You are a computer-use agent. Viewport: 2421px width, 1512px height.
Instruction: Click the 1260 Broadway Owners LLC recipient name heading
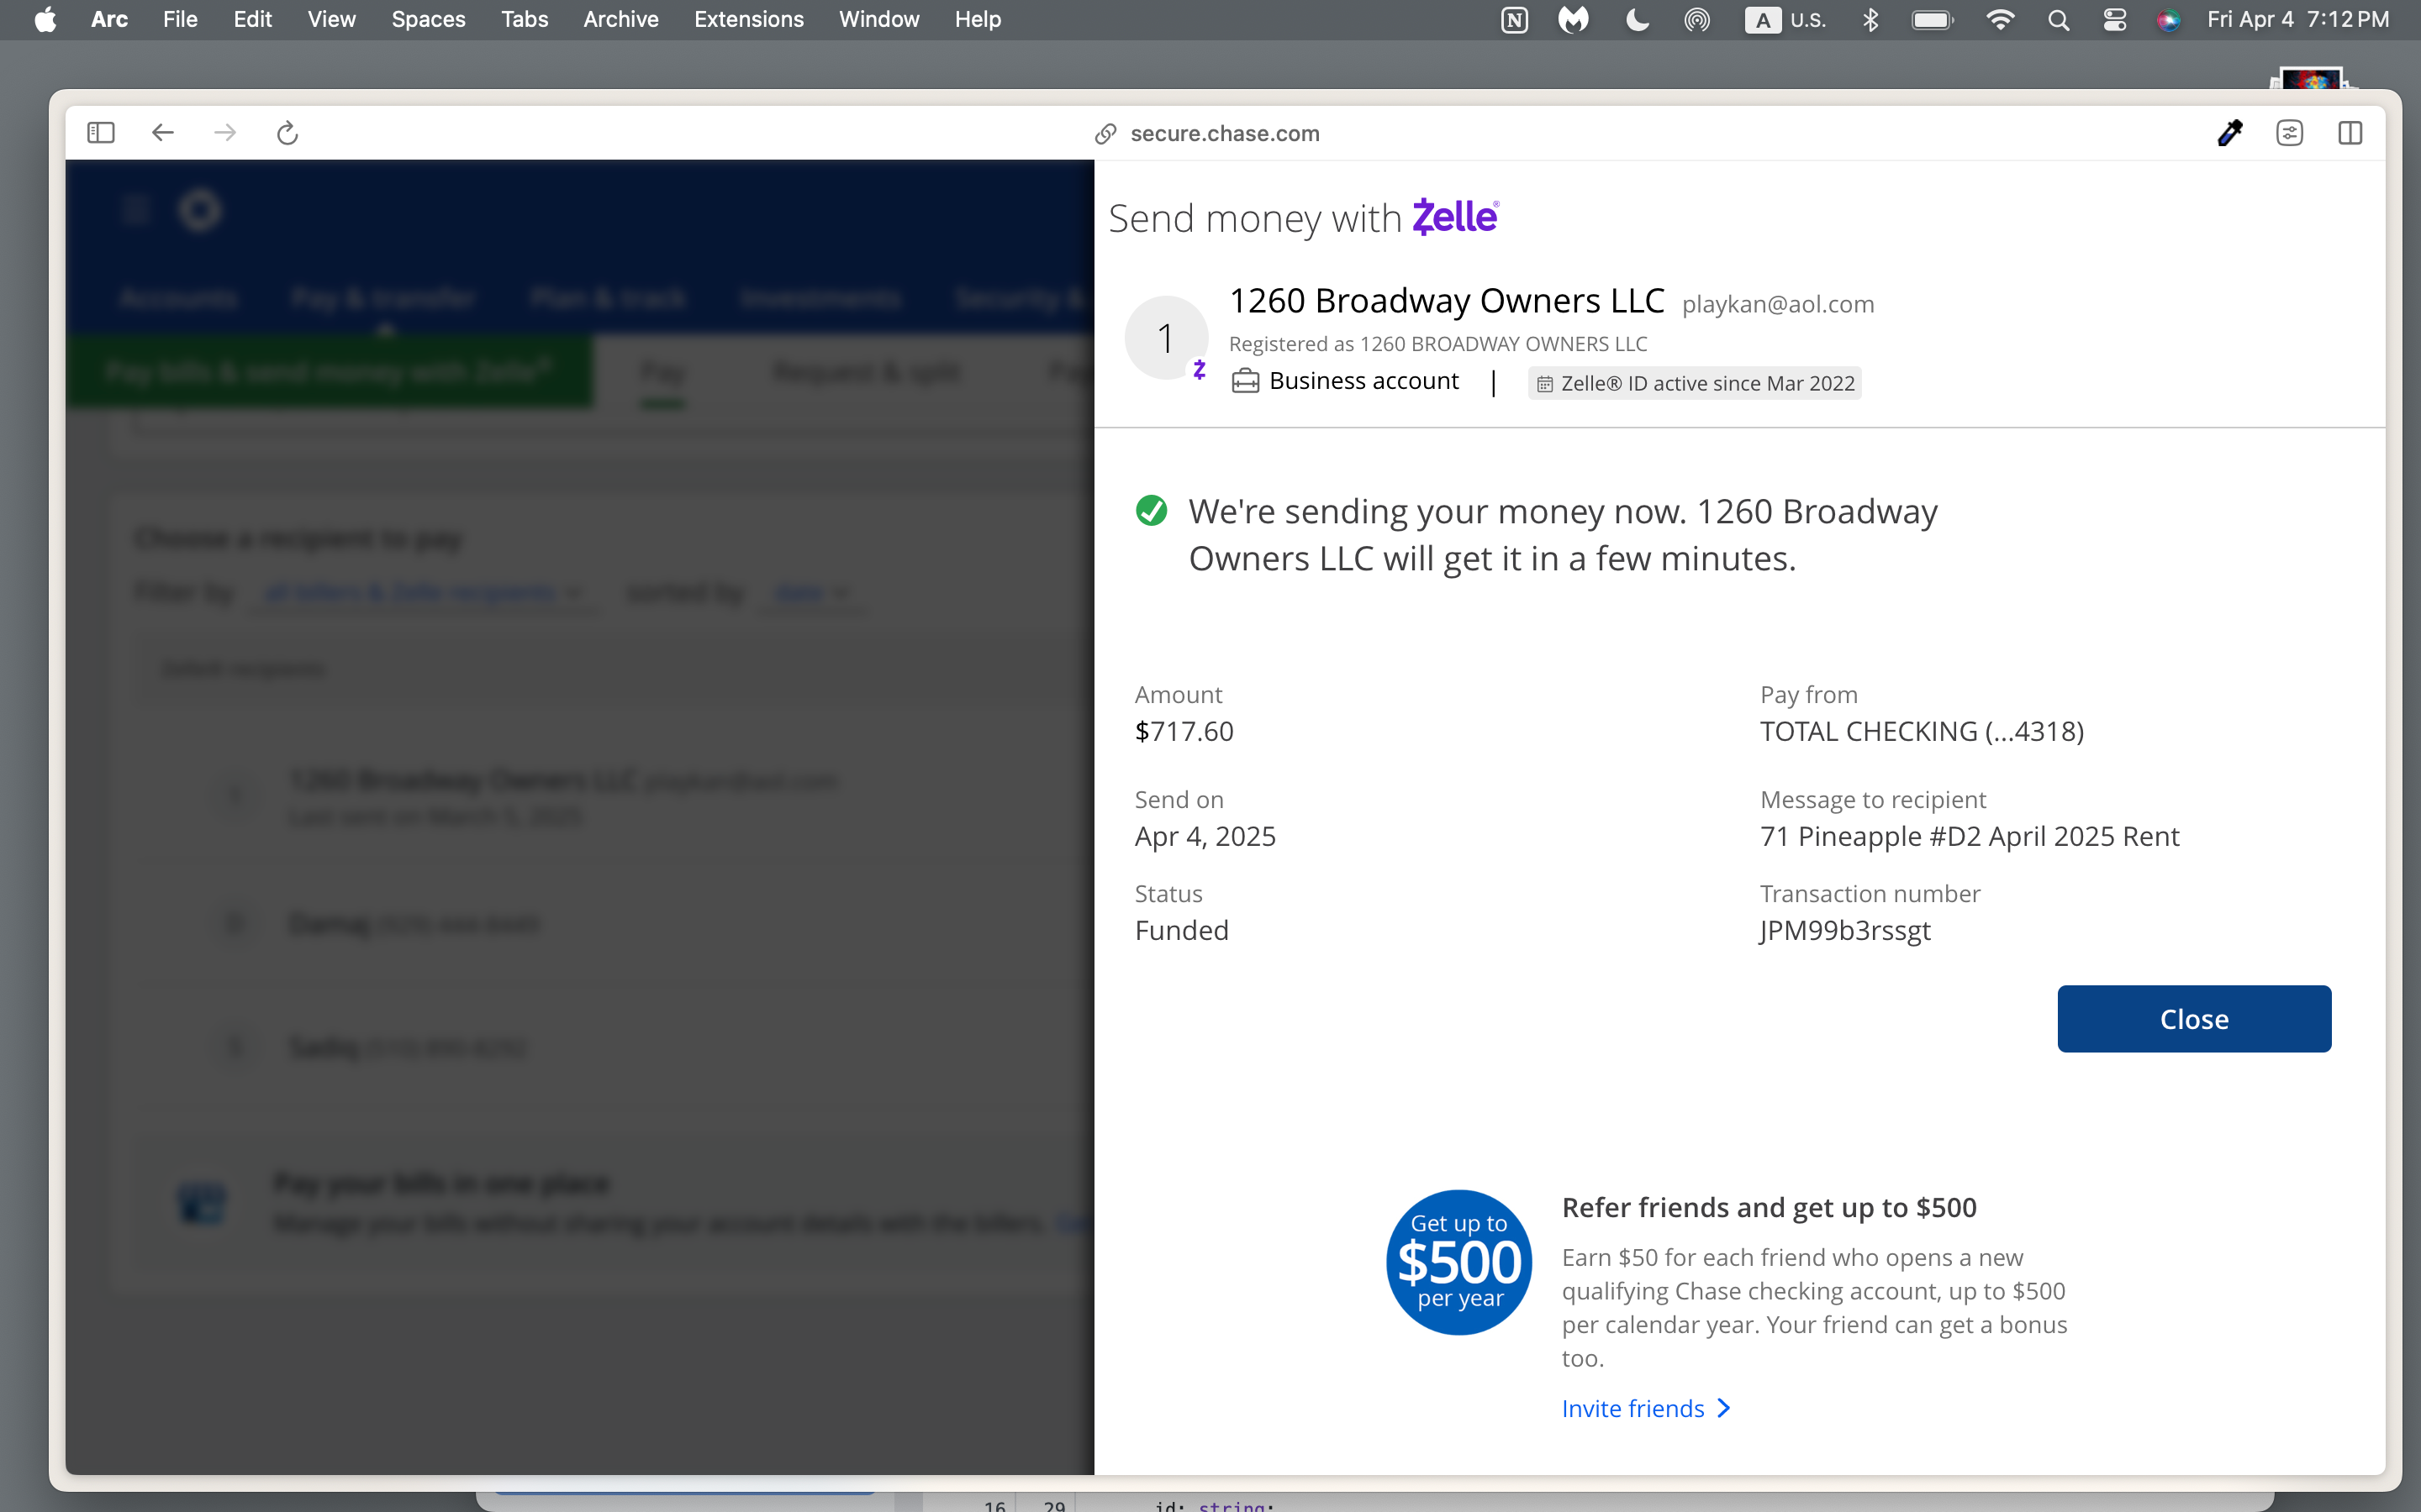coord(1447,300)
